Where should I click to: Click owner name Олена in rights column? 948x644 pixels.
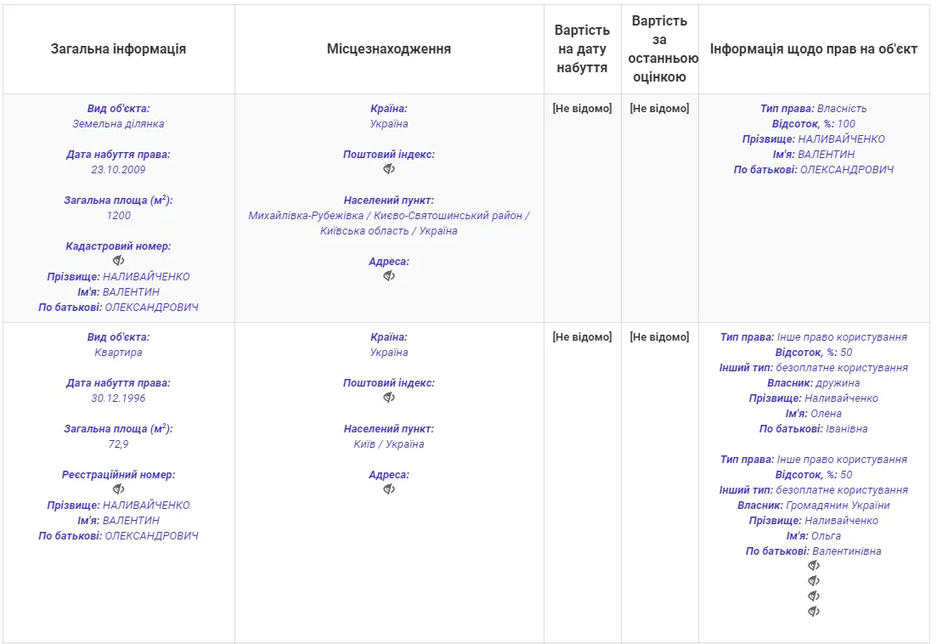(x=826, y=414)
